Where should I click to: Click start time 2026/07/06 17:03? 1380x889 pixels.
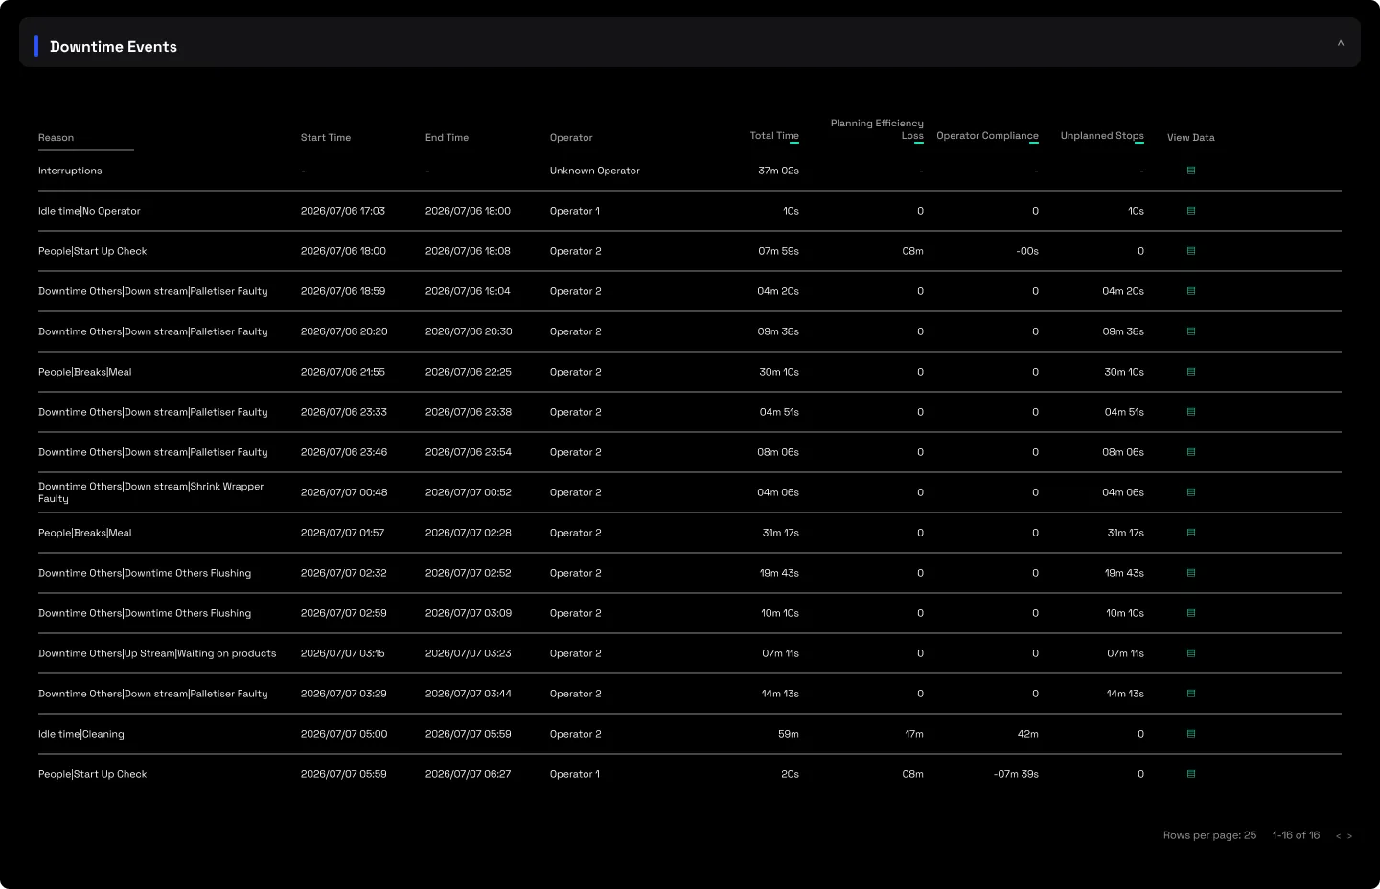click(343, 211)
